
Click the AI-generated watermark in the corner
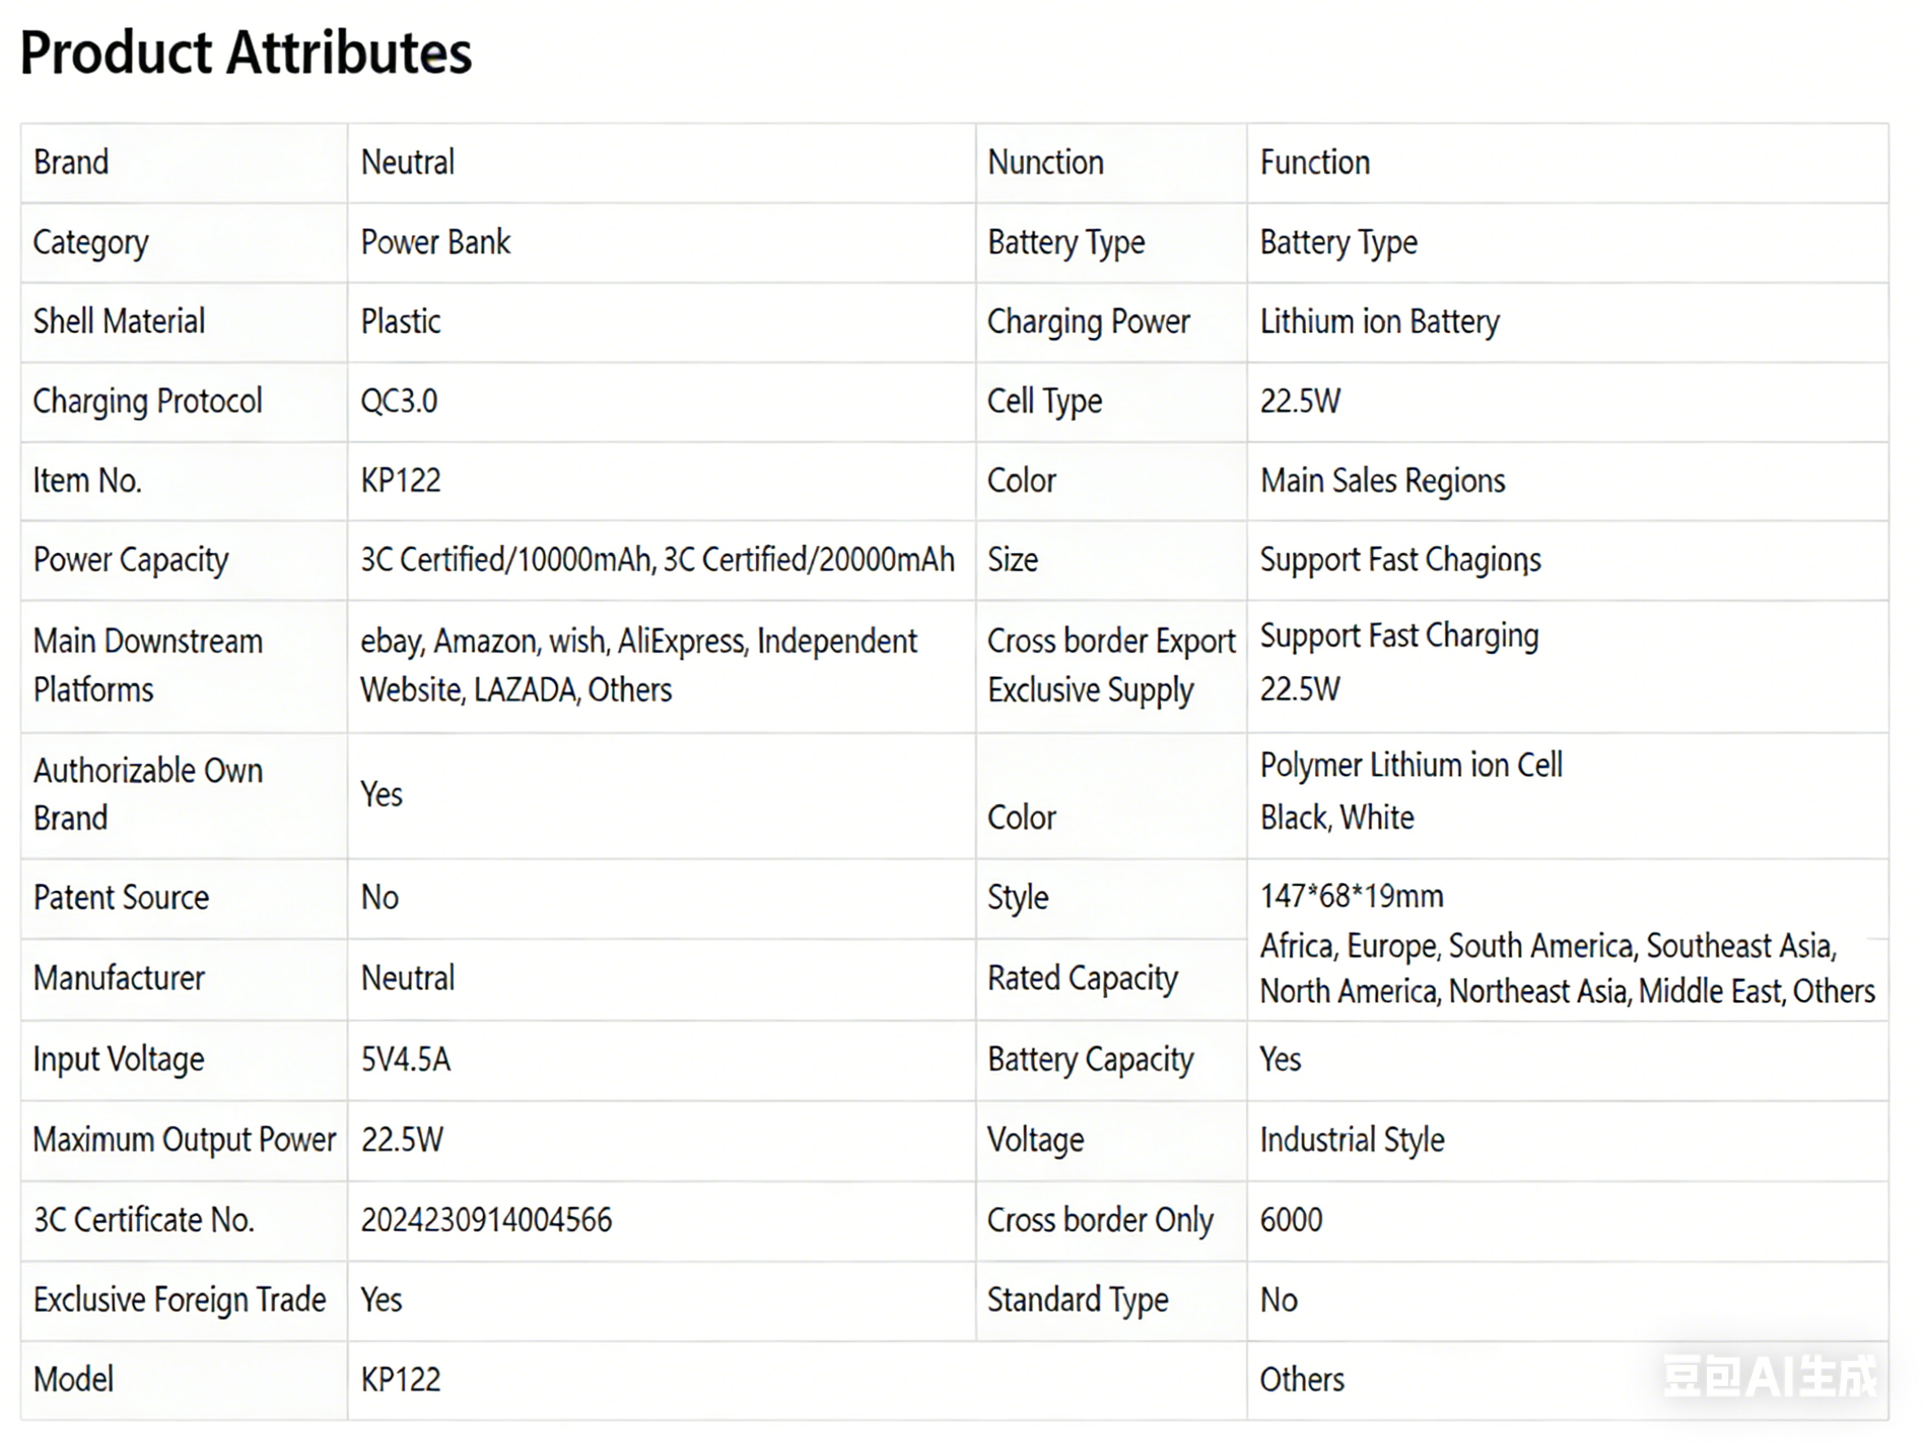click(1770, 1376)
